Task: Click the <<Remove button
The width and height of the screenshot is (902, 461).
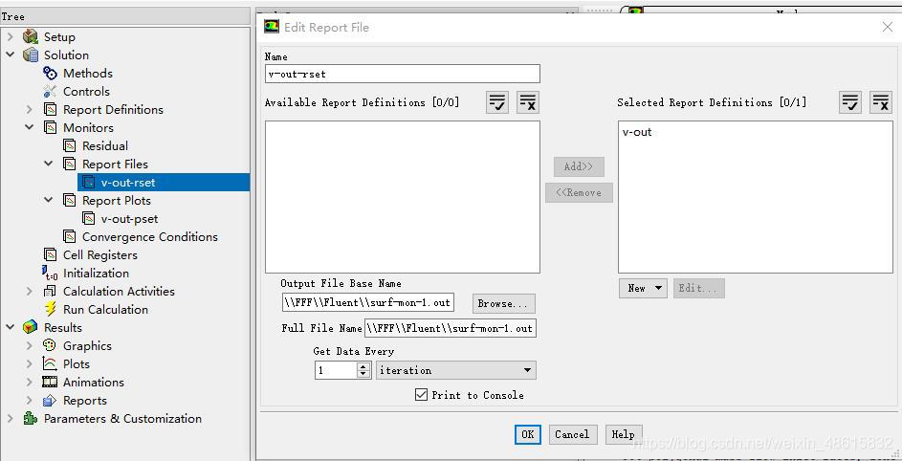Action: click(579, 193)
